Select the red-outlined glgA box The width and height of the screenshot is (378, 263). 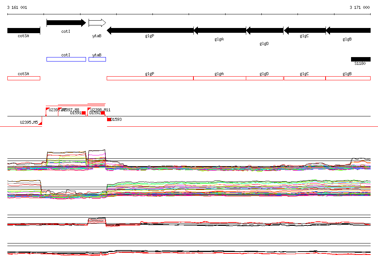(x=220, y=78)
